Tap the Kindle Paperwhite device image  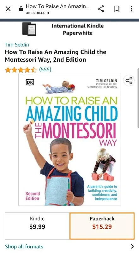point(29,29)
